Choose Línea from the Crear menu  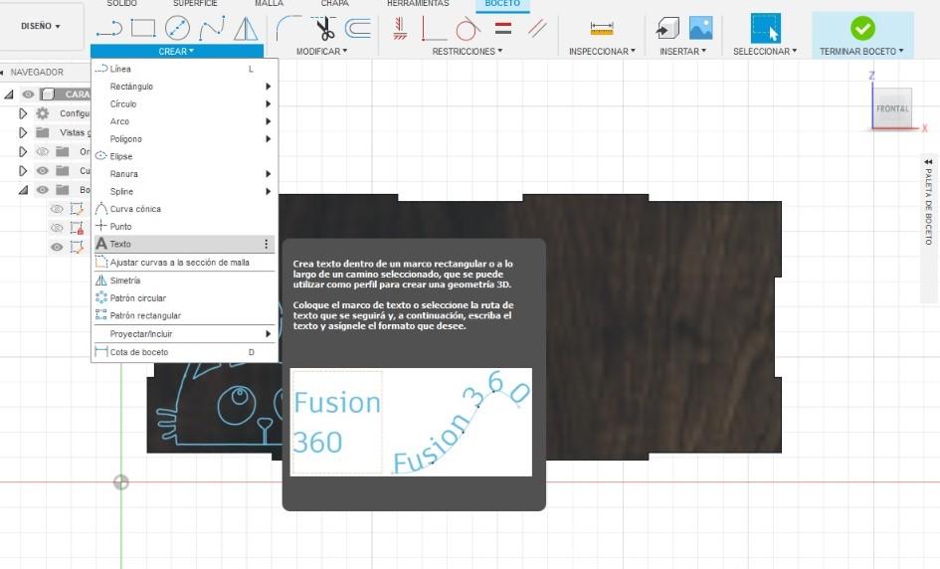[184, 69]
